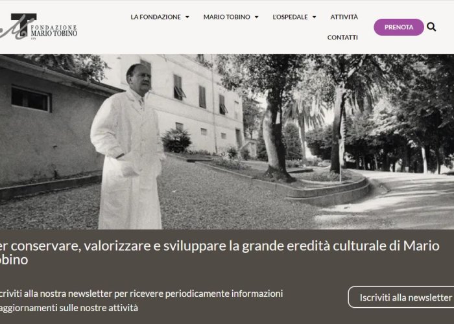Image resolution: width=454 pixels, height=324 pixels.
Task: Click the stylized MT monogram logo
Action: (x=18, y=27)
